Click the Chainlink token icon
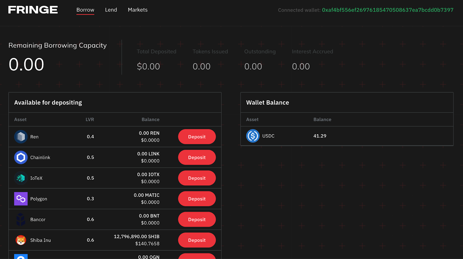The image size is (463, 259). (x=21, y=158)
